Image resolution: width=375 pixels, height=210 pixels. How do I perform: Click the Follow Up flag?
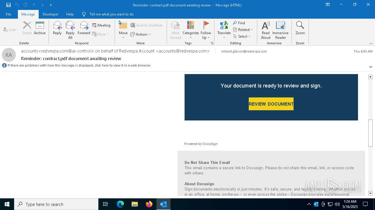pyautogui.click(x=206, y=30)
